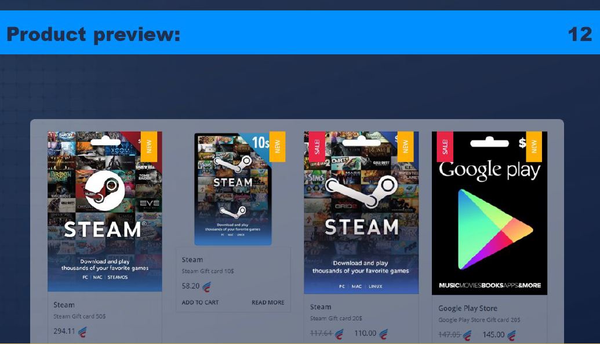600x344 pixels.
Task: Click currency icon next to 58.20 price
Action: [206, 287]
